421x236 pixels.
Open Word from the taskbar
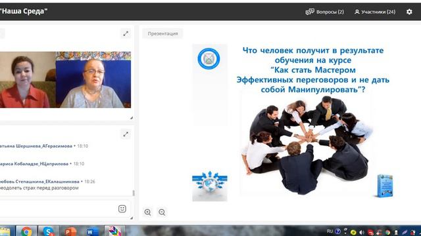pos(92,231)
